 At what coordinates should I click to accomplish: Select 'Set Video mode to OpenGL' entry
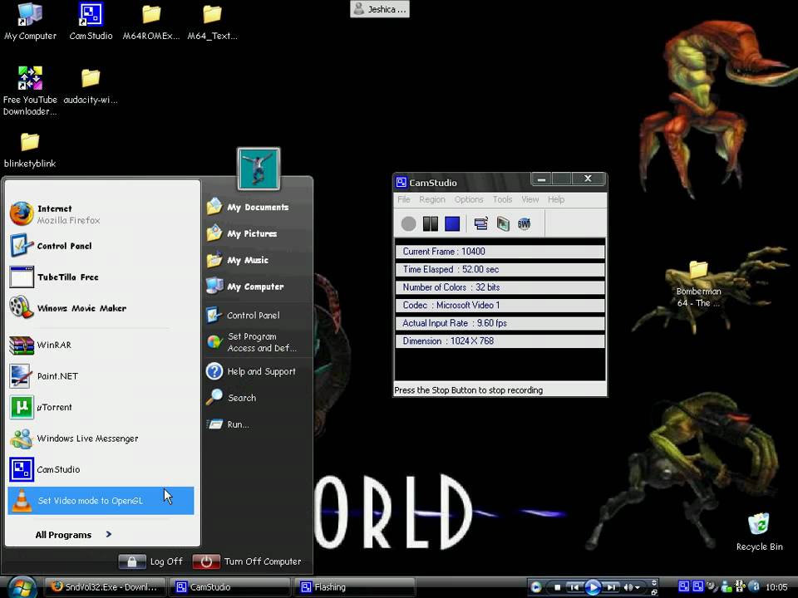[x=101, y=500]
